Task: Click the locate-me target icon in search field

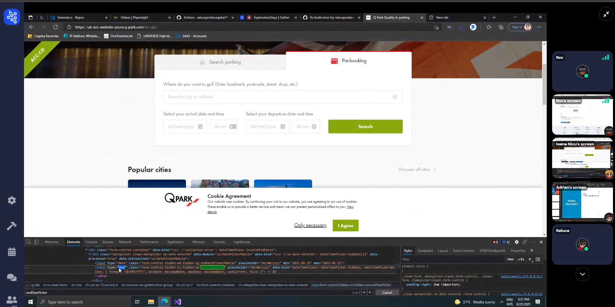Action: tap(395, 97)
